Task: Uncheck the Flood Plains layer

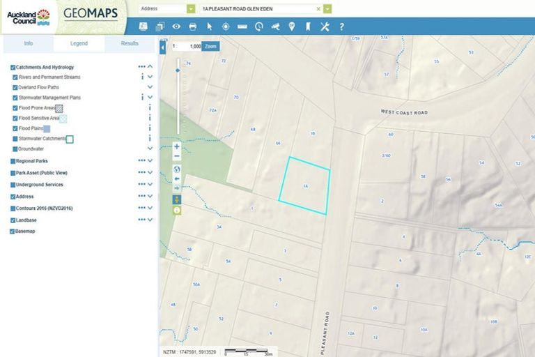Action: tap(15, 129)
